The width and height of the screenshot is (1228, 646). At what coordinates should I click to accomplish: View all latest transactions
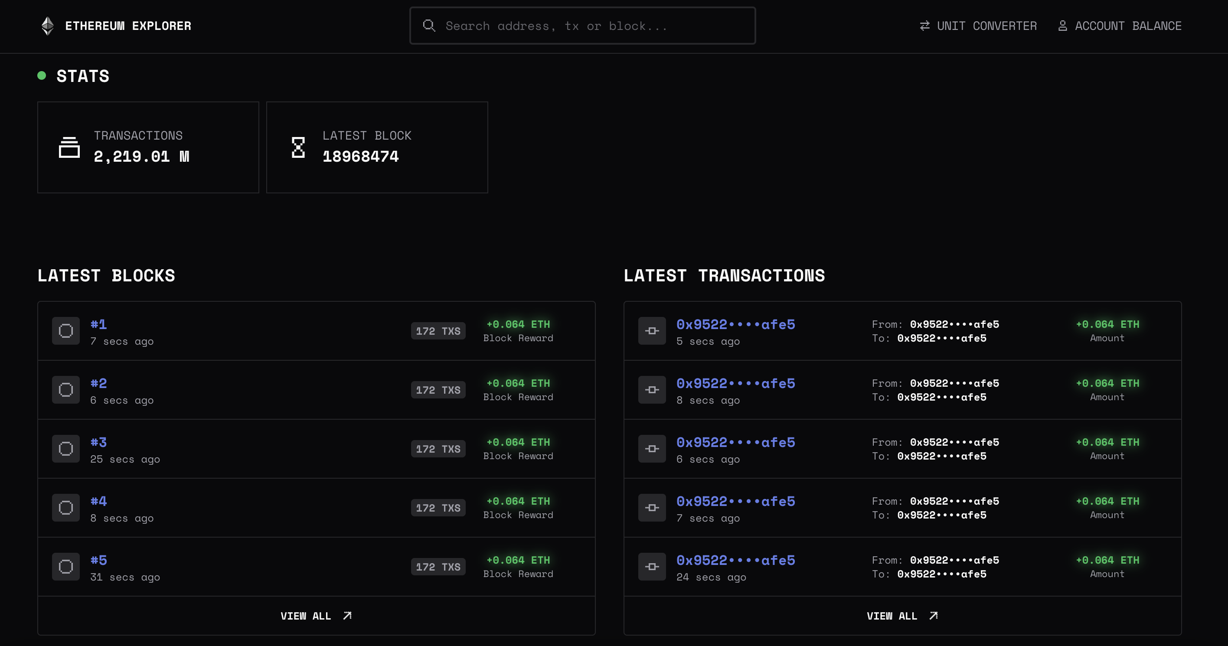pyautogui.click(x=902, y=616)
